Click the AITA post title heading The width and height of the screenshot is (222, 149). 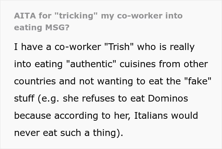click(x=98, y=22)
